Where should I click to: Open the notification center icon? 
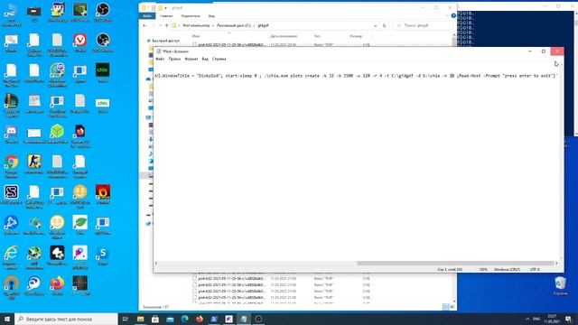[x=569, y=319]
